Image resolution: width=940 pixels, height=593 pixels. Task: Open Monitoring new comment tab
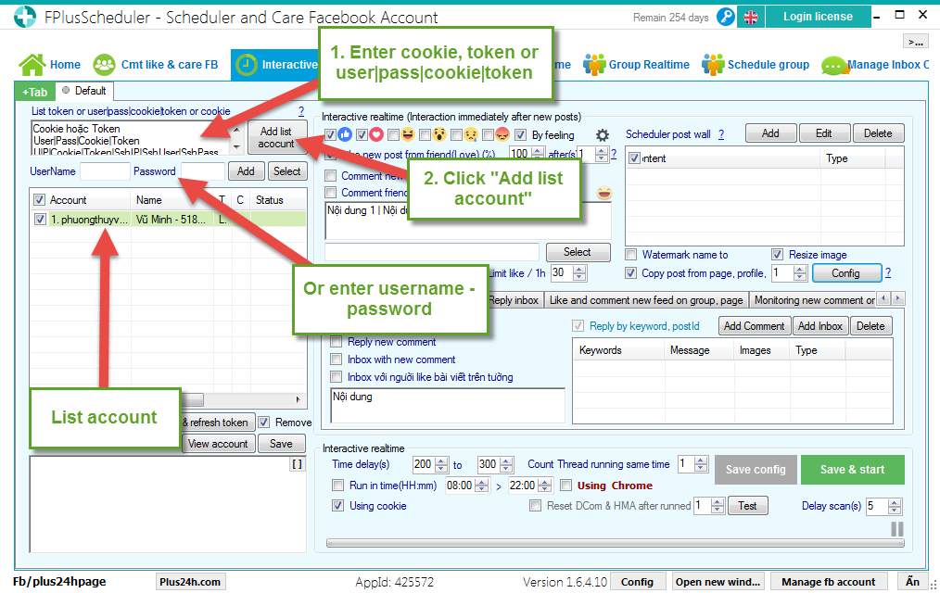(813, 300)
